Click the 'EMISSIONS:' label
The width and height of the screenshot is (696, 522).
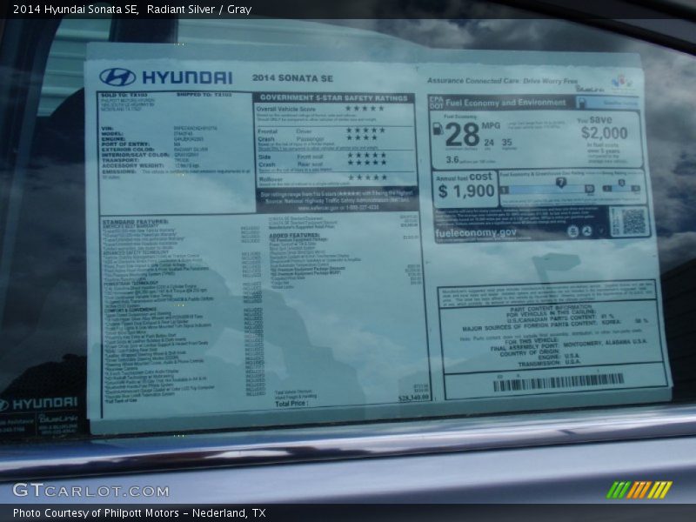tap(119, 171)
